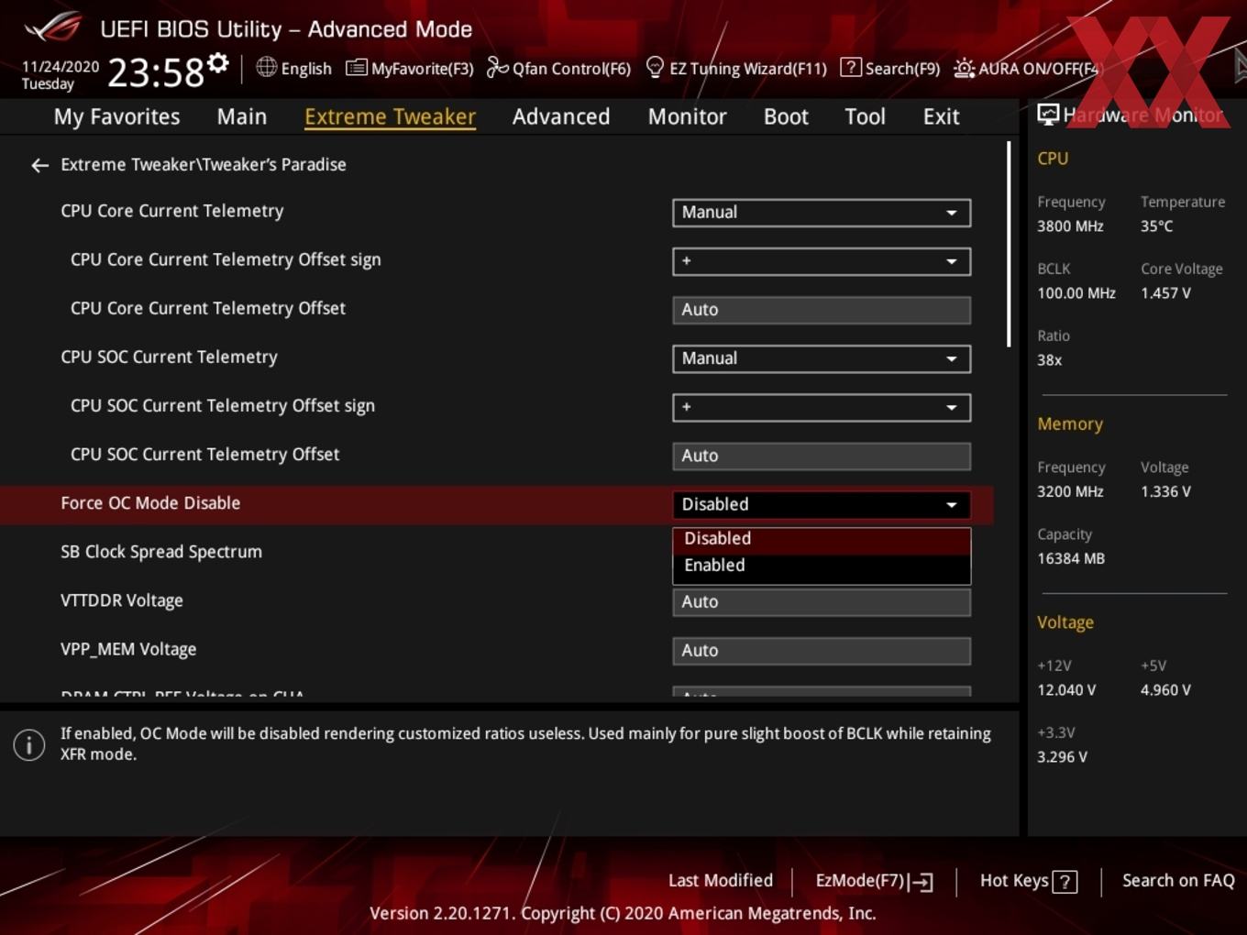This screenshot has width=1247, height=935.
Task: Select the Force OC Mode Disable label
Action: click(150, 503)
